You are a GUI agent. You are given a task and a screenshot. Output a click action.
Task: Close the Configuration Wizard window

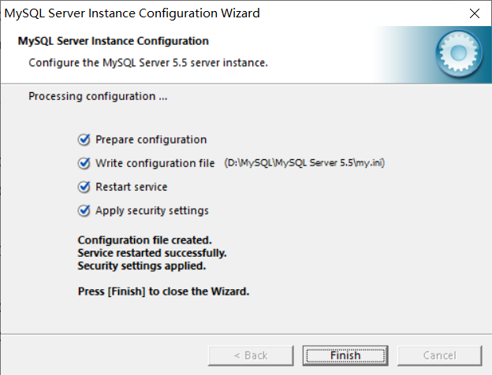click(475, 13)
